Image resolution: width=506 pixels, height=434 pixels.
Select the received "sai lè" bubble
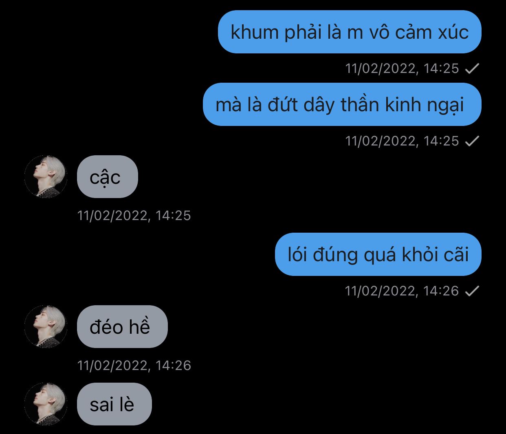(114, 404)
